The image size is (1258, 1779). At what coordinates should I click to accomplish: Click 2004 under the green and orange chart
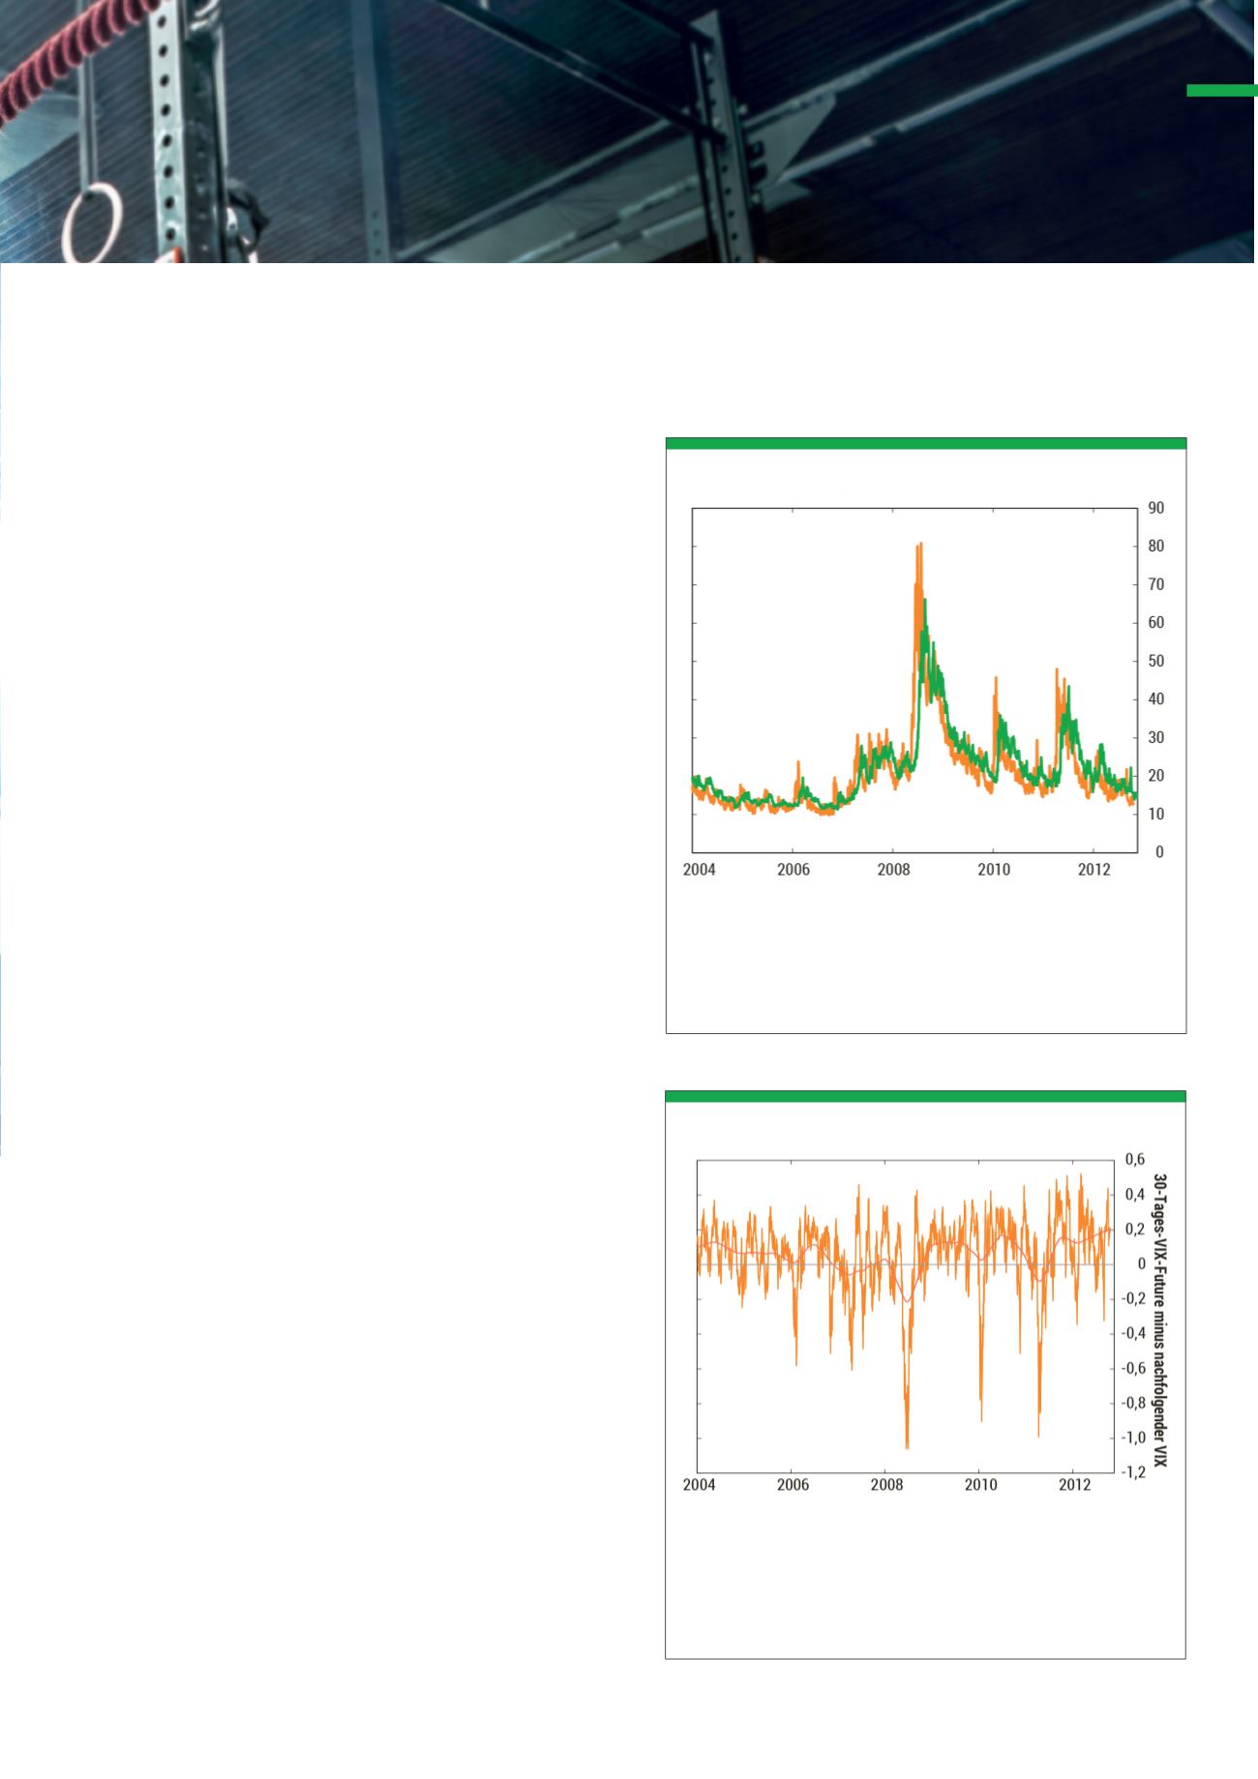[700, 870]
